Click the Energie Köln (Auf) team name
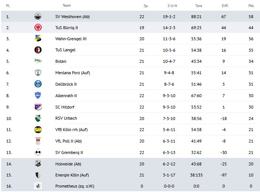 point(72,175)
